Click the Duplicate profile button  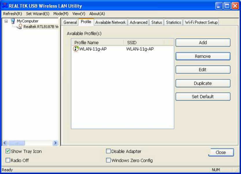pos(203,83)
